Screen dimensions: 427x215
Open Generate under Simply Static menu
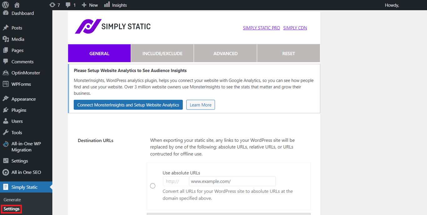click(12, 199)
